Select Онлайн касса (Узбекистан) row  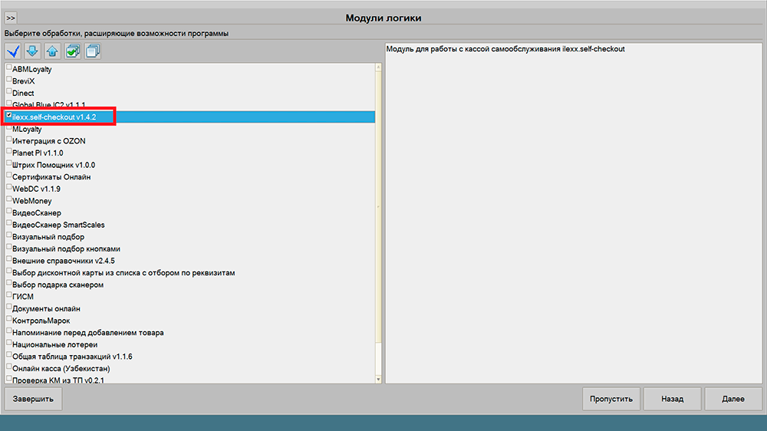pos(190,369)
